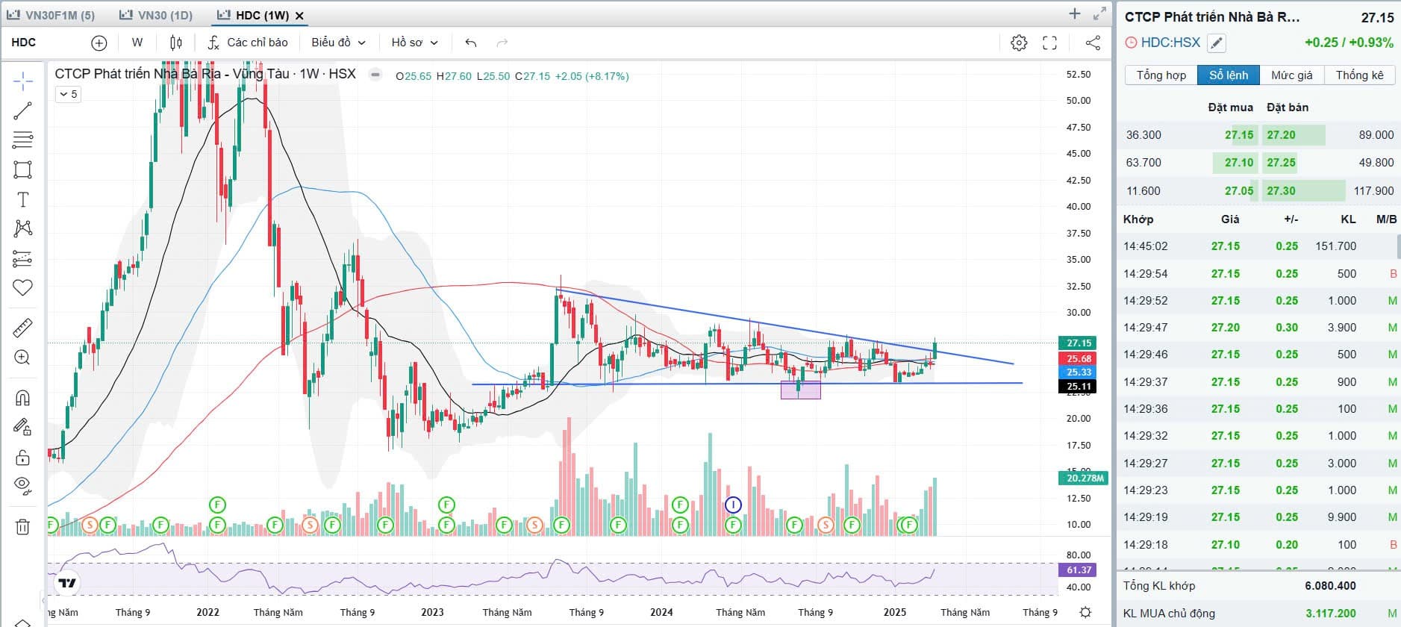
Task: Click the clock icon beside HDC:HSX
Action: [1131, 43]
